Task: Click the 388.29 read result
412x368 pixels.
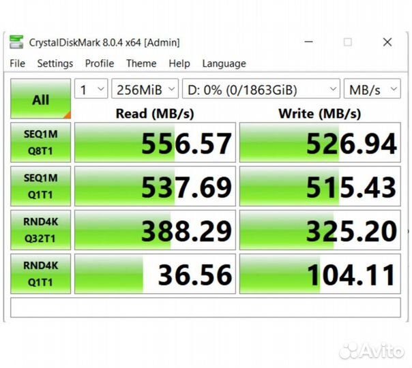Action: 155,230
